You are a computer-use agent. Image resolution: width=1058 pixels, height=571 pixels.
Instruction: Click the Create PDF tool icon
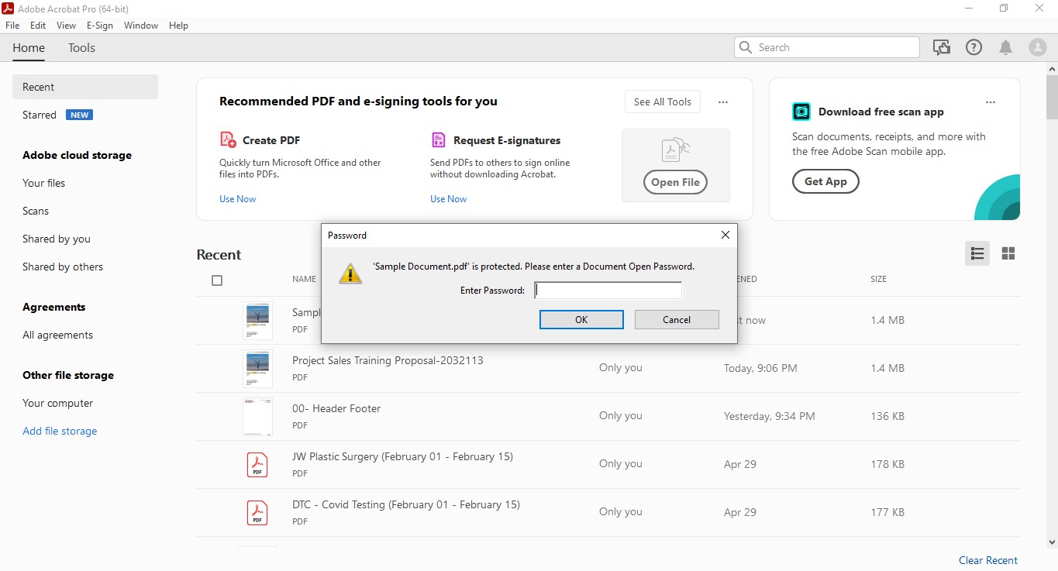pos(227,139)
